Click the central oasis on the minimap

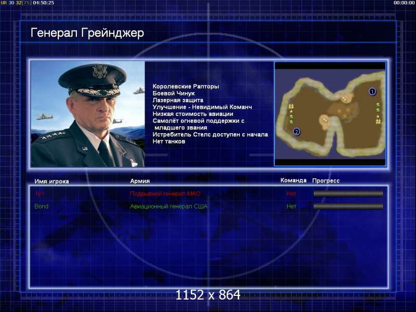pyautogui.click(x=344, y=112)
